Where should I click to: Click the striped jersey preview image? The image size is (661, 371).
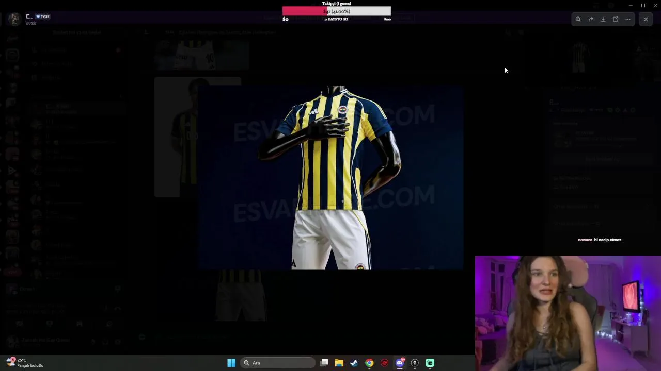pyautogui.click(x=330, y=178)
